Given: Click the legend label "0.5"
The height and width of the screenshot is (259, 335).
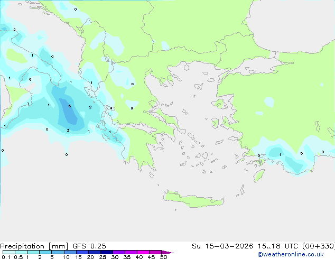Looking at the screenshot, I should (x=18, y=257).
